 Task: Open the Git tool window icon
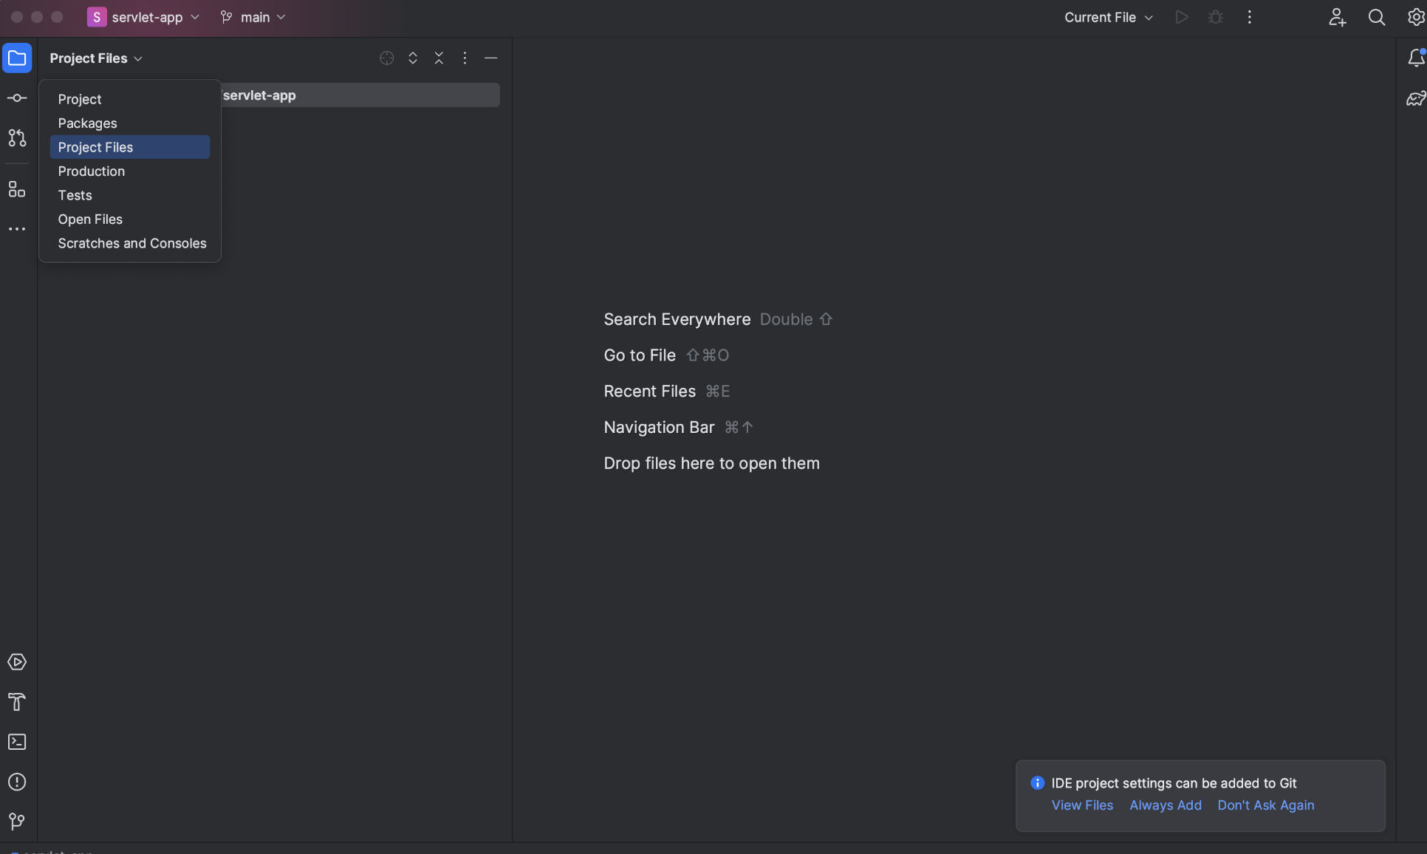tap(17, 821)
